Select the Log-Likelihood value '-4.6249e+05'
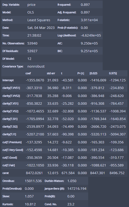129x207 pixels. [91, 35]
